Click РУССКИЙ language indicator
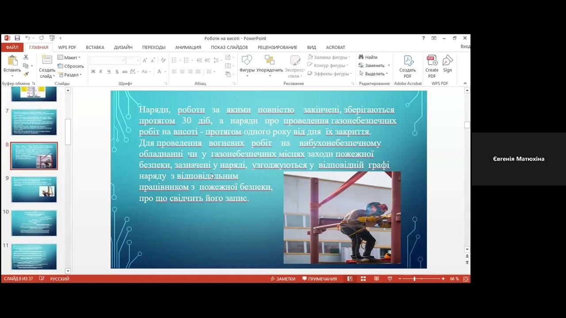This screenshot has height=318, width=566. coord(60,279)
